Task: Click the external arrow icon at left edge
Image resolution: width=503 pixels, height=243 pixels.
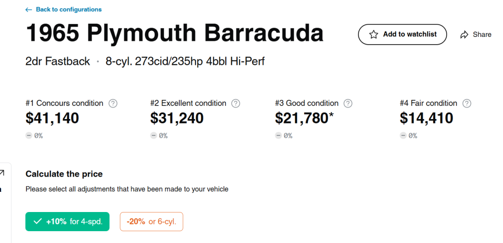Action: pos(2,173)
